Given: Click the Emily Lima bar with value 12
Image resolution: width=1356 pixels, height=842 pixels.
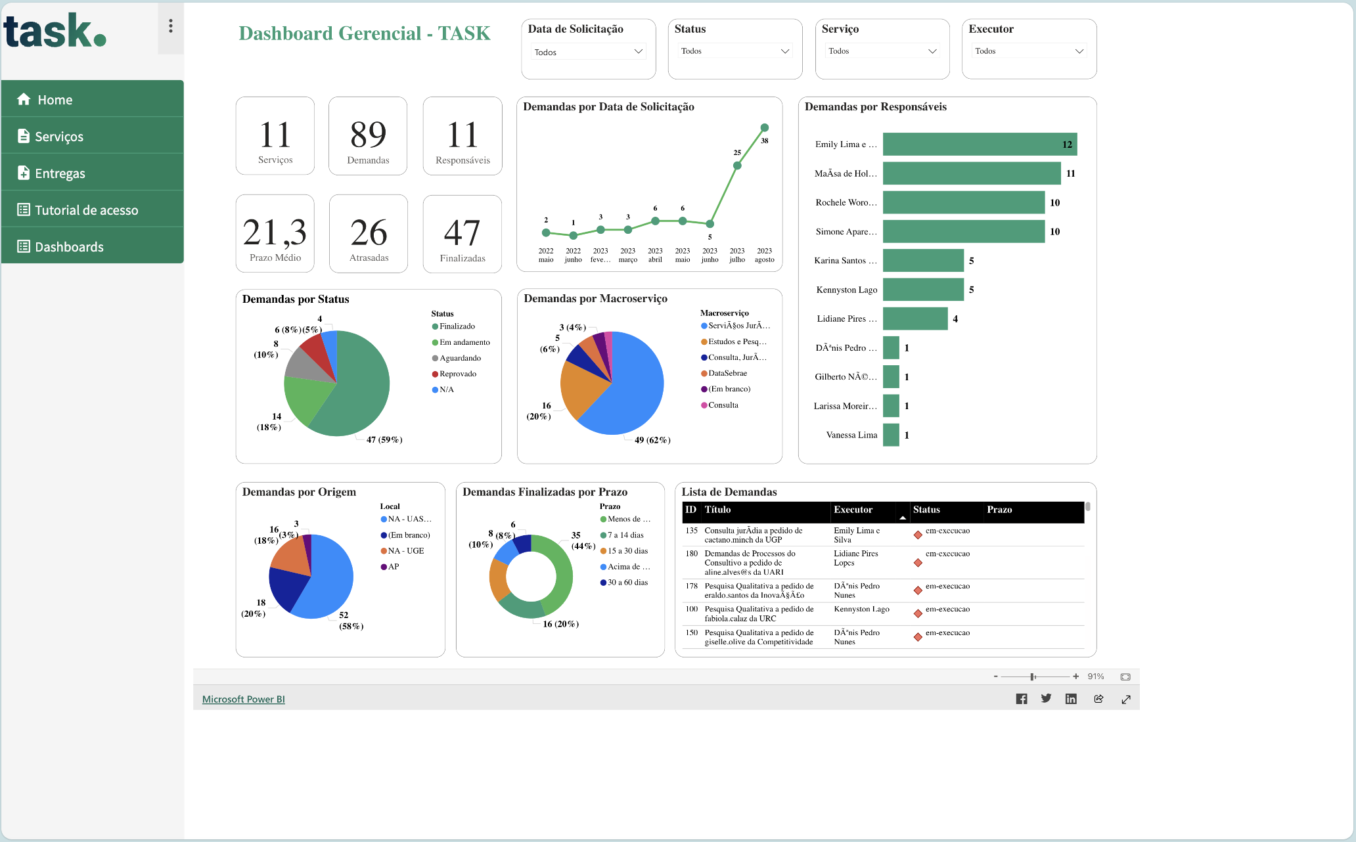Looking at the screenshot, I should pos(980,144).
